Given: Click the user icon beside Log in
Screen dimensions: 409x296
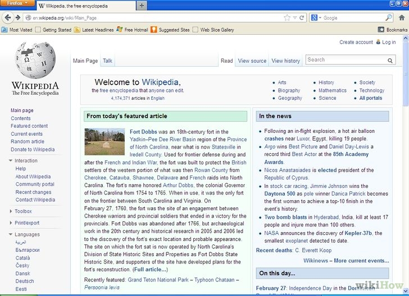Looking at the screenshot, I should tap(378, 41).
